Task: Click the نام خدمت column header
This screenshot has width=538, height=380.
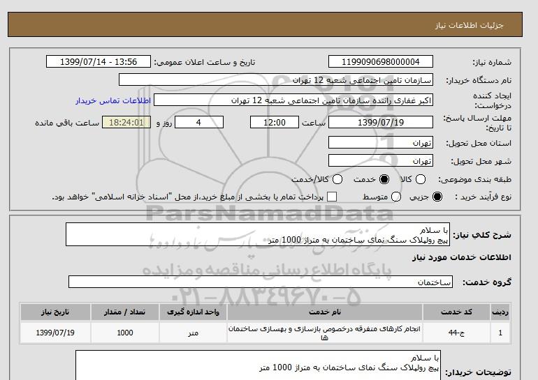Action: tap(325, 312)
